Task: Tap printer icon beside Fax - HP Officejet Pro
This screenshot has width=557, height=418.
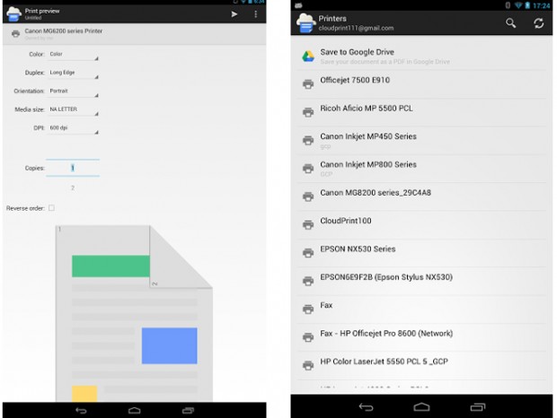Action: (308, 337)
